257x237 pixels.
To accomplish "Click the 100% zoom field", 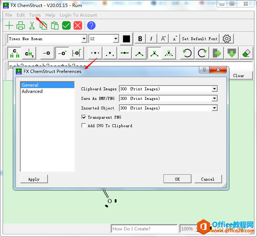I will (187, 229).
